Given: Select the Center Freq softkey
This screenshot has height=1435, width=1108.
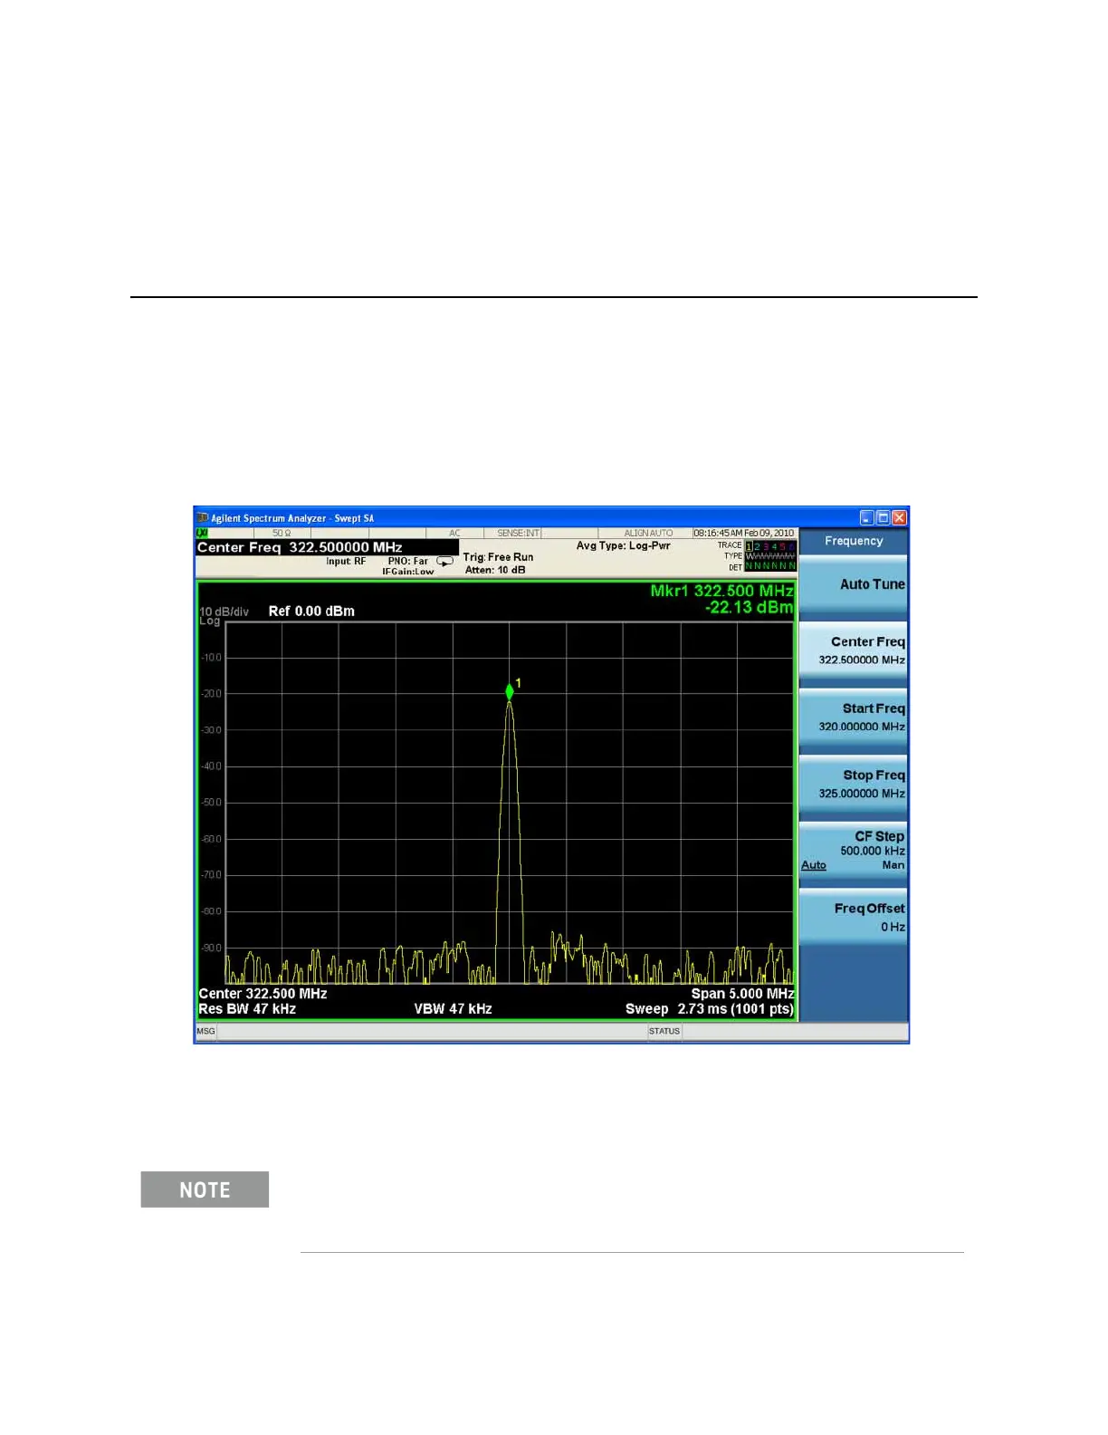Looking at the screenshot, I should point(853,650).
